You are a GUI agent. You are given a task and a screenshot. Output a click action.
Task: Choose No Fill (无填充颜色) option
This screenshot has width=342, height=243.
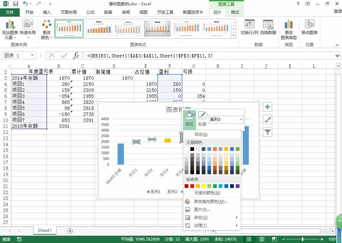pyautogui.click(x=212, y=193)
